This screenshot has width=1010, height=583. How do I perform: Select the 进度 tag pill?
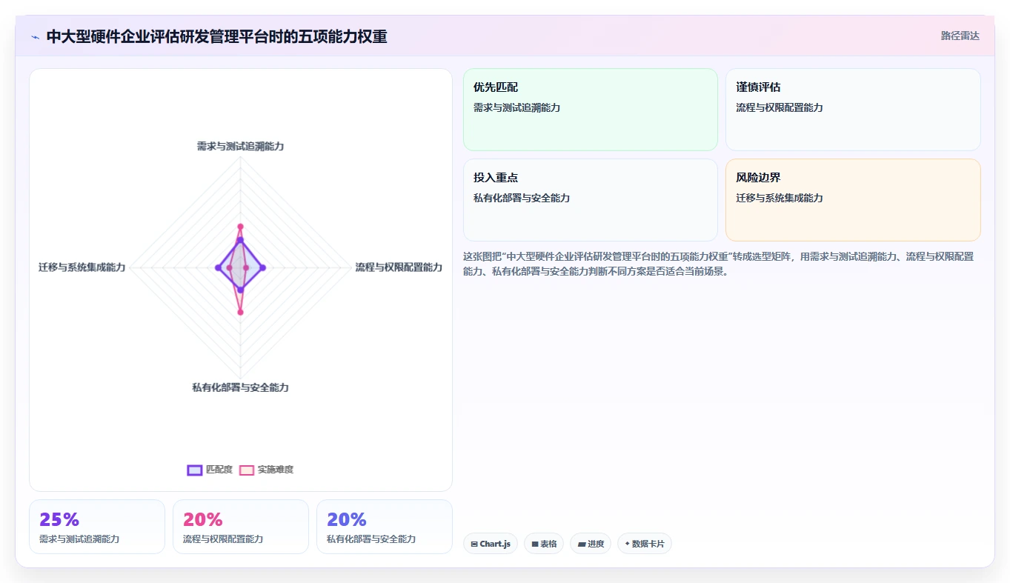click(591, 544)
